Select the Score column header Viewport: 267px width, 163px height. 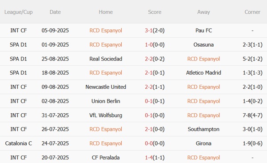(155, 12)
